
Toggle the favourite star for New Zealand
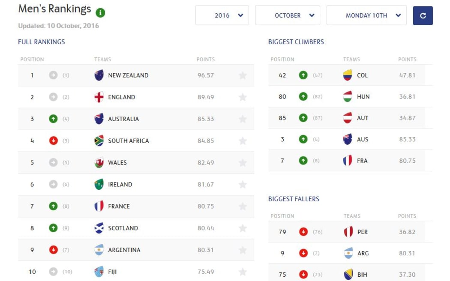point(243,75)
